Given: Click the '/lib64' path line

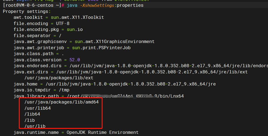Looking at the screenshot, I should pyautogui.click(x=32, y=114).
